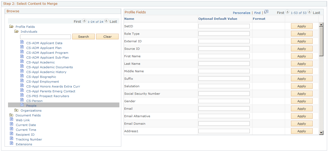Click default value field for Last Name
Image resolution: width=329 pixels, height=152 pixels.
pyautogui.click(x=224, y=64)
